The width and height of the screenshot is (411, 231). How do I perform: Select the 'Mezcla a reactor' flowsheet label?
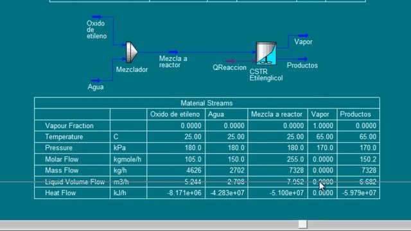(173, 62)
